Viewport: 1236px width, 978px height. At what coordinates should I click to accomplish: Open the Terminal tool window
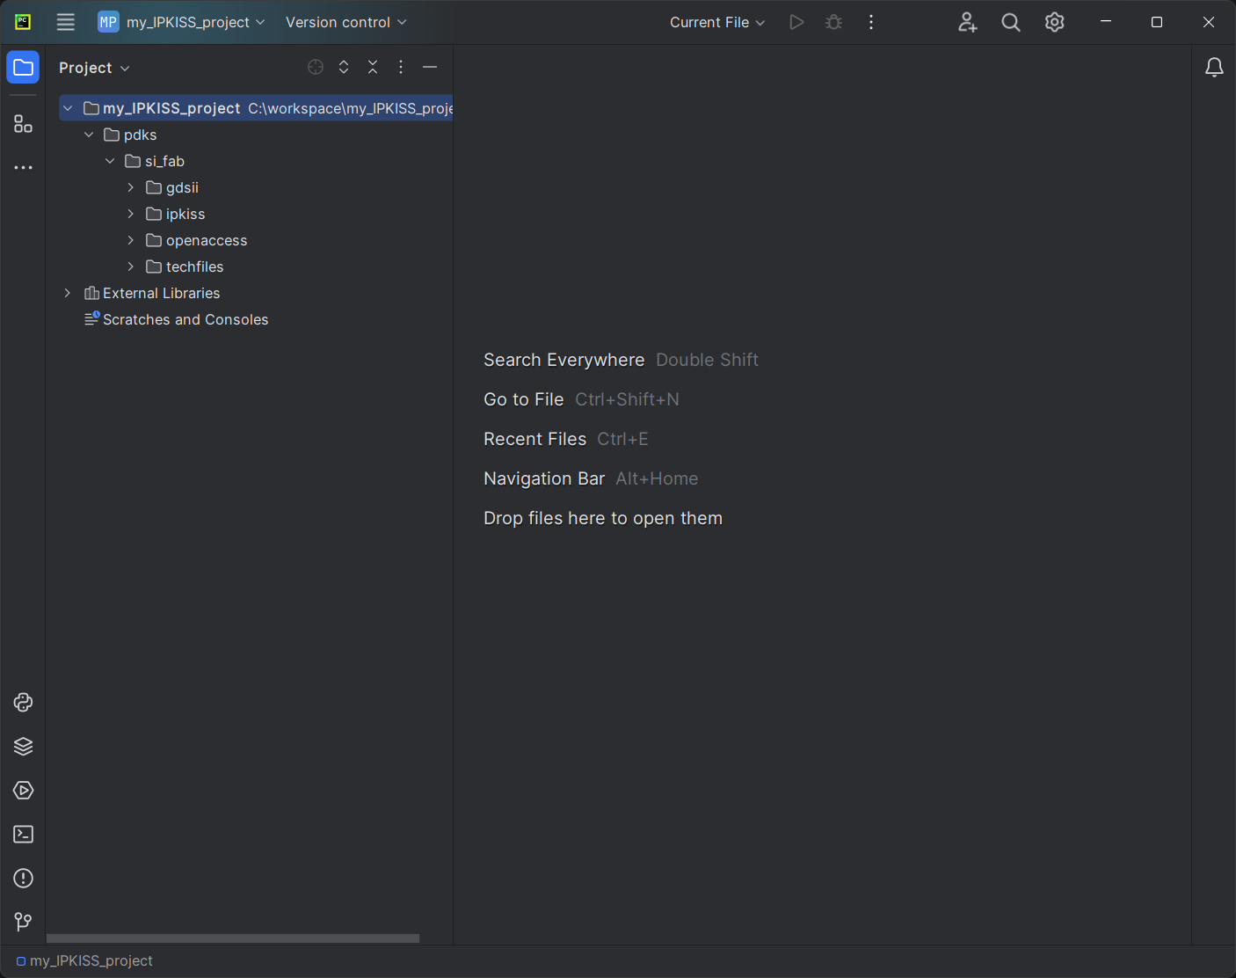(24, 835)
